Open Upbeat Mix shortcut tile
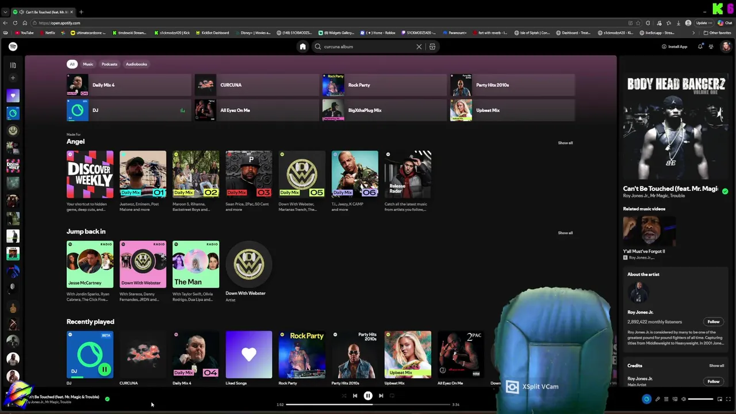The height and width of the screenshot is (414, 736). 512,110
